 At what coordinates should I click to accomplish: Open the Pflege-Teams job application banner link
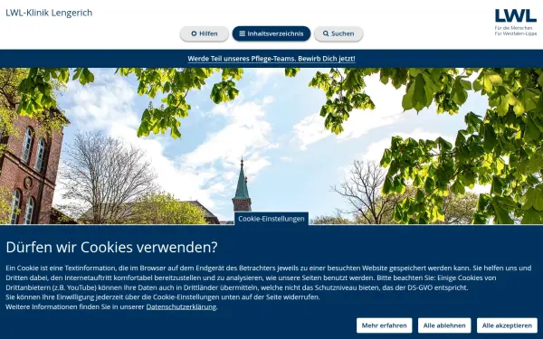[271, 59]
